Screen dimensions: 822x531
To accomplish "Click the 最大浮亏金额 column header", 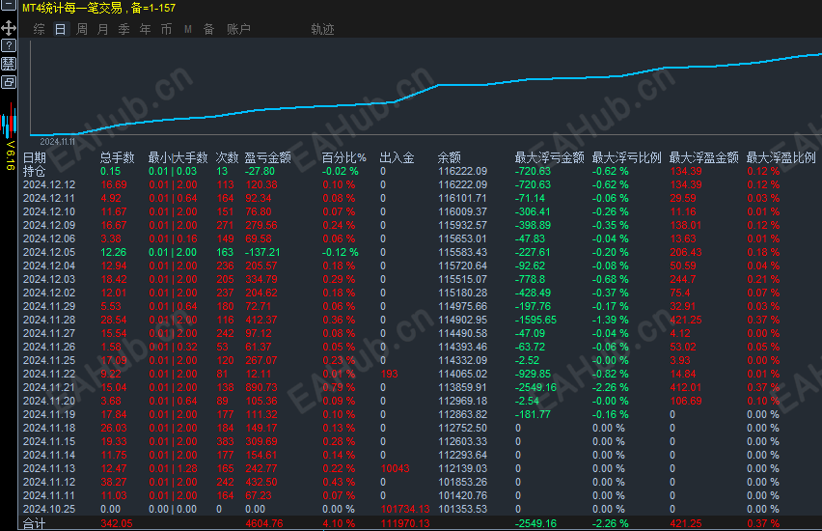I will (x=549, y=157).
